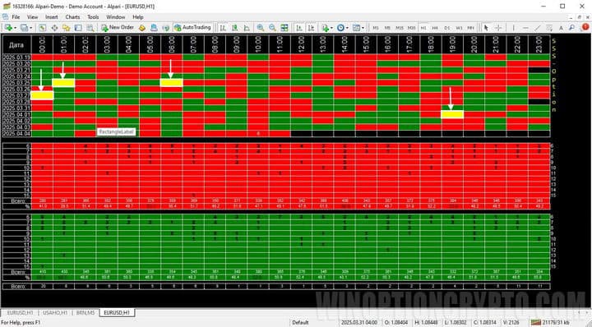Image resolution: width=592 pixels, height=327 pixels.
Task: Select the crosshair cursor tool
Action: [x=498, y=28]
